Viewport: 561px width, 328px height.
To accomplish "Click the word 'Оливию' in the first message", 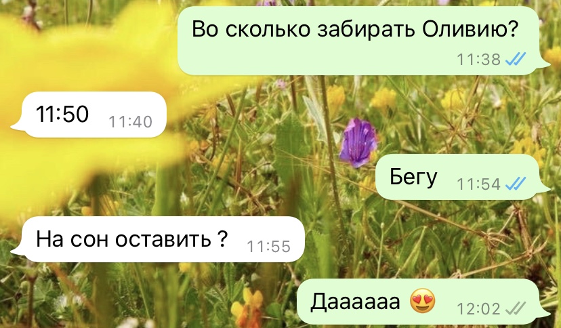I will pos(470,29).
